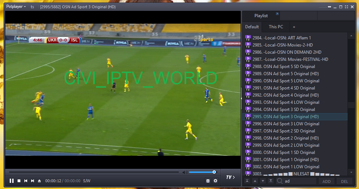
Task: Skip to next playlist item
Action: point(33,181)
